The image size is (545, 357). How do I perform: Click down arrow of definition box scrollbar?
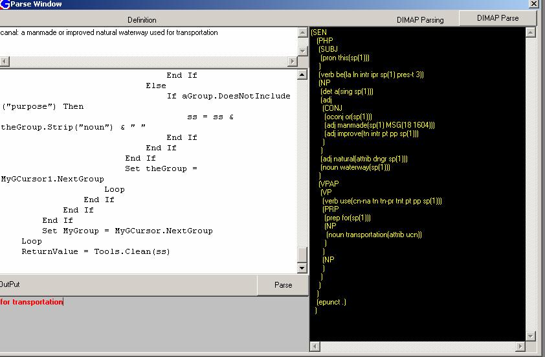click(303, 51)
